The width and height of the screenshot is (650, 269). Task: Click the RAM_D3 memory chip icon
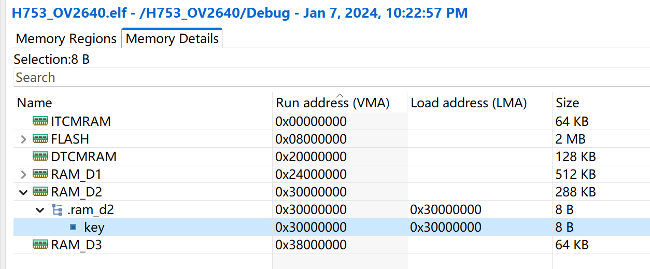pyautogui.click(x=40, y=245)
